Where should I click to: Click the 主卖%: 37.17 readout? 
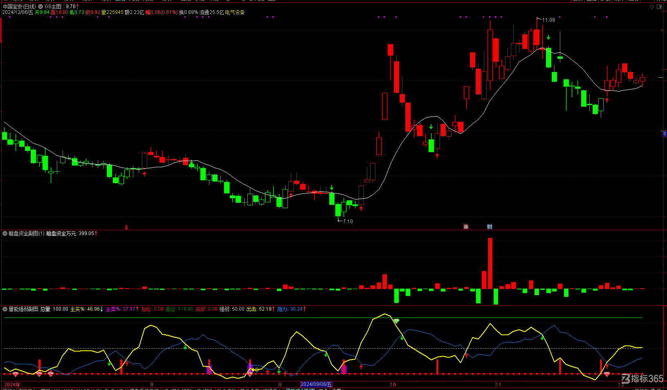pos(120,309)
